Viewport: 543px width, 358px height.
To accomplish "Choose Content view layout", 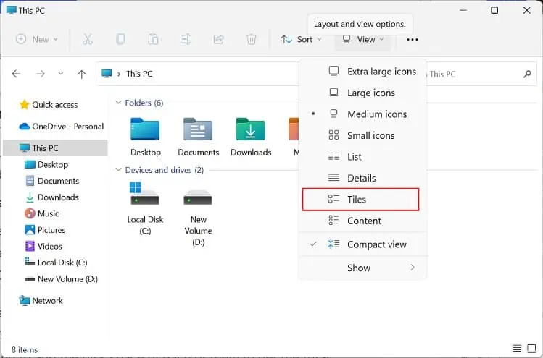I will pyautogui.click(x=362, y=221).
